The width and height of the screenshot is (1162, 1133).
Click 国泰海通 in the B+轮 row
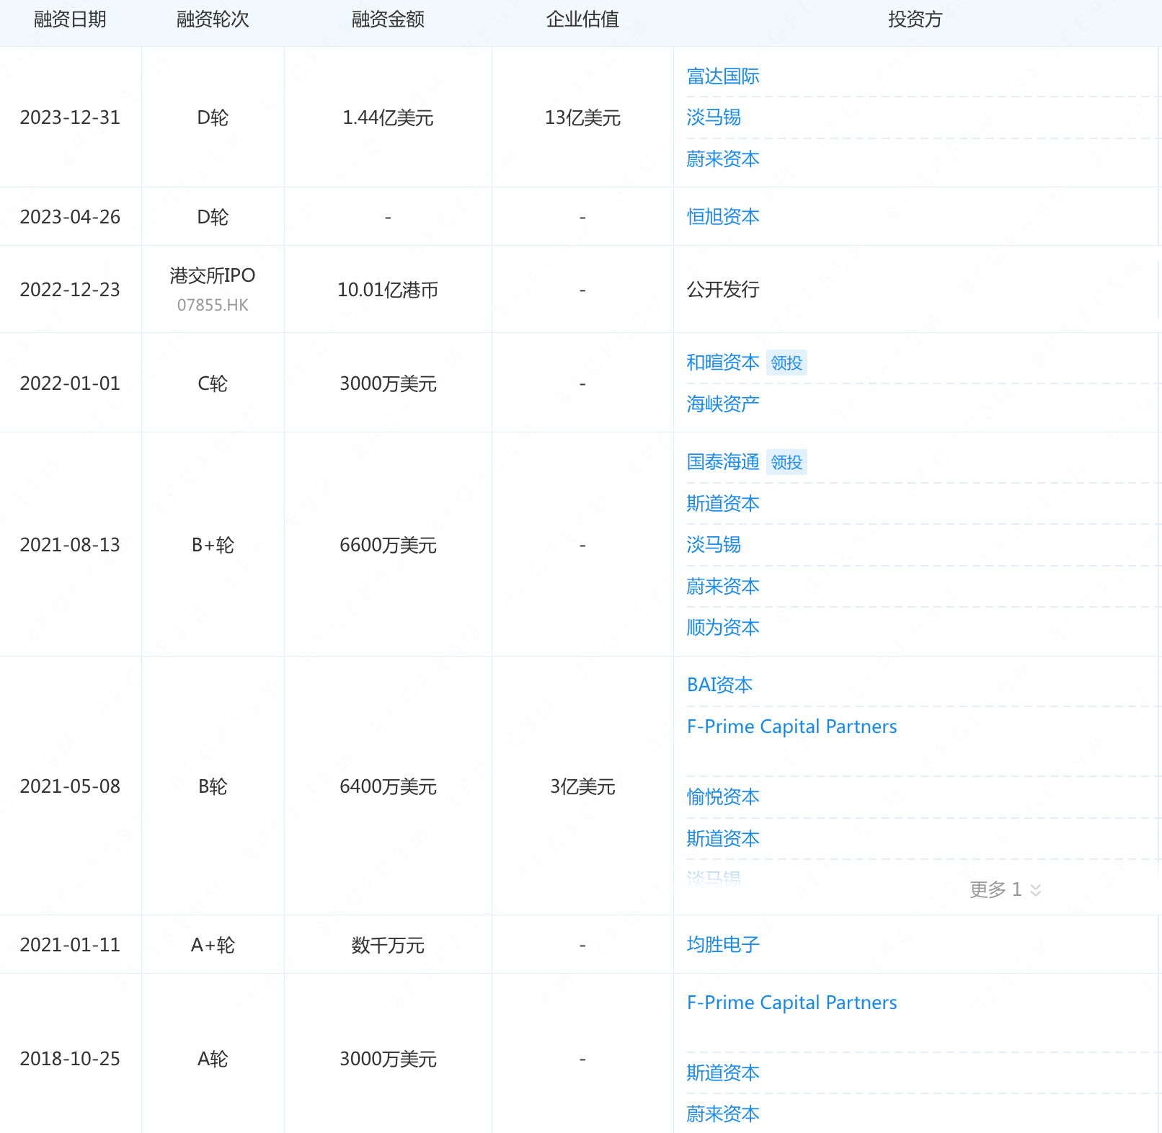point(722,462)
